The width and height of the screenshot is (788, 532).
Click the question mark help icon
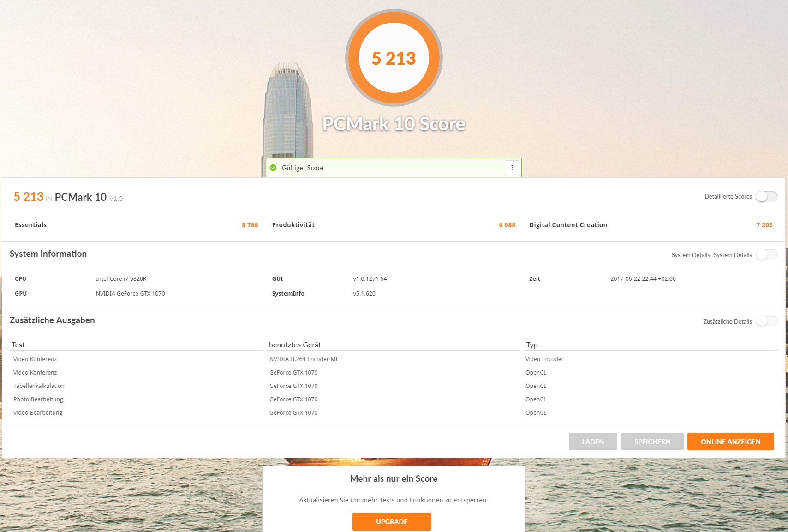(512, 168)
